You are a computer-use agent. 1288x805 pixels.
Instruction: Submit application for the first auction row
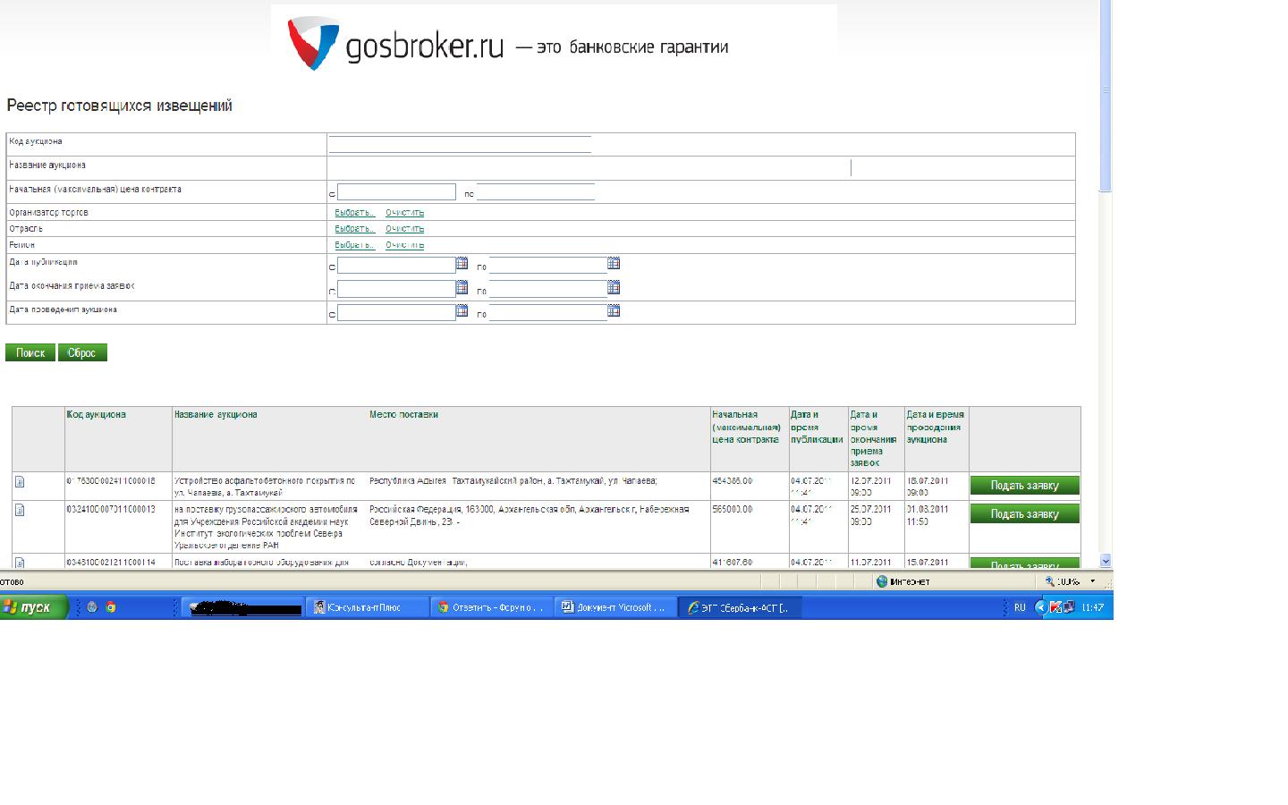tap(1024, 486)
